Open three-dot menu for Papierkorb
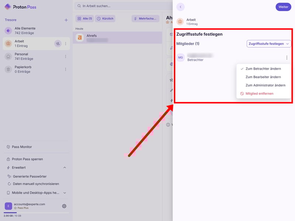This screenshot has height=221, width=295. 66,69
